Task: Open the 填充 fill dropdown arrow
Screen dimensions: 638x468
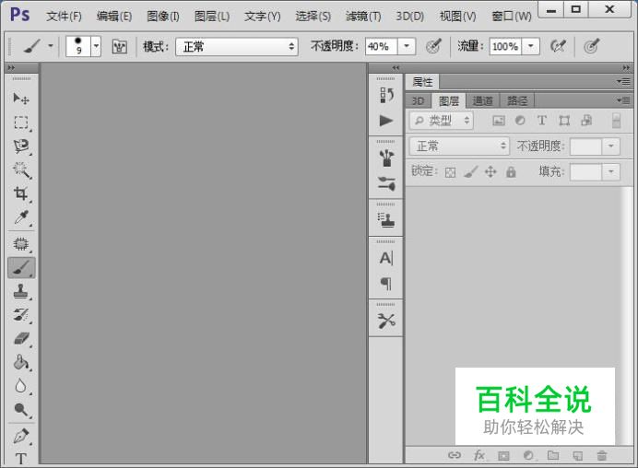Action: pos(610,172)
